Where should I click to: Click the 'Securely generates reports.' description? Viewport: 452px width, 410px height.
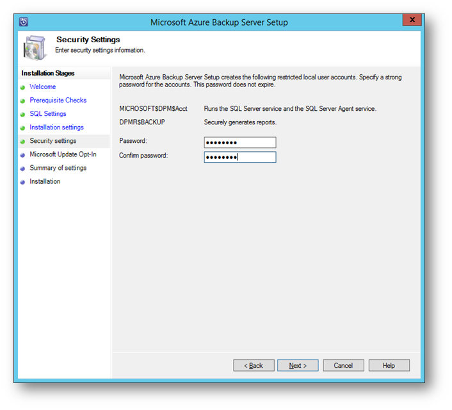pyautogui.click(x=240, y=122)
